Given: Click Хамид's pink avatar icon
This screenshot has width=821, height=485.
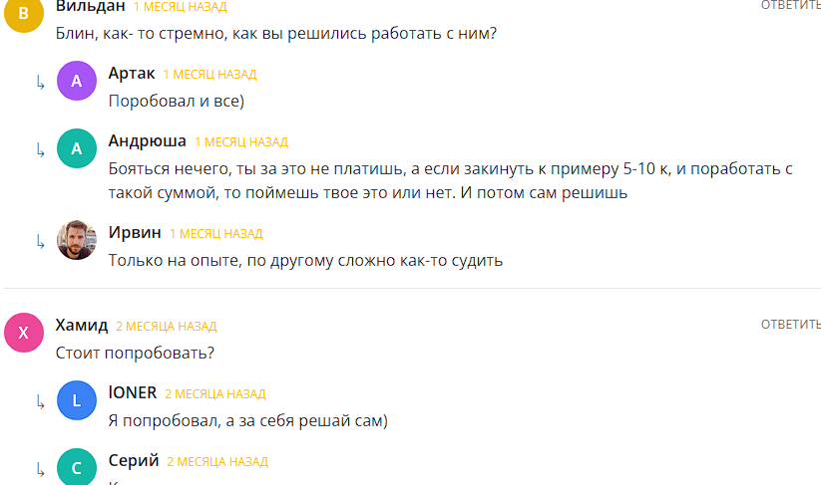Looking at the screenshot, I should click(x=24, y=333).
